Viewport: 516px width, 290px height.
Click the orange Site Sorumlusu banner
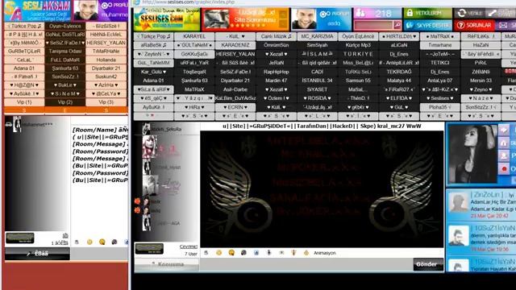[245, 19]
